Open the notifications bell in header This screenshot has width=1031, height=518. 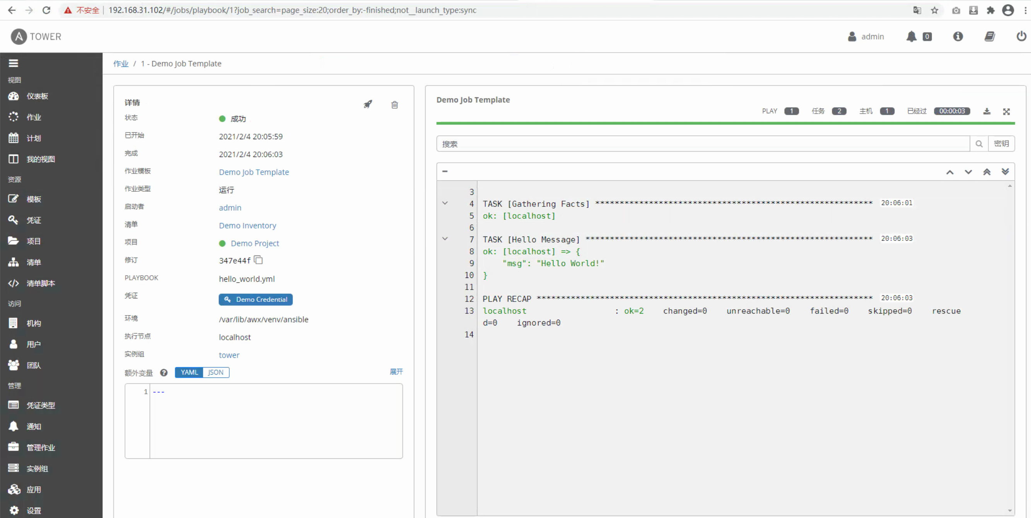tap(912, 36)
